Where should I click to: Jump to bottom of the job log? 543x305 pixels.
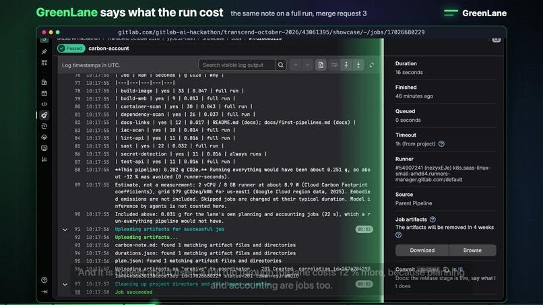click(358, 65)
